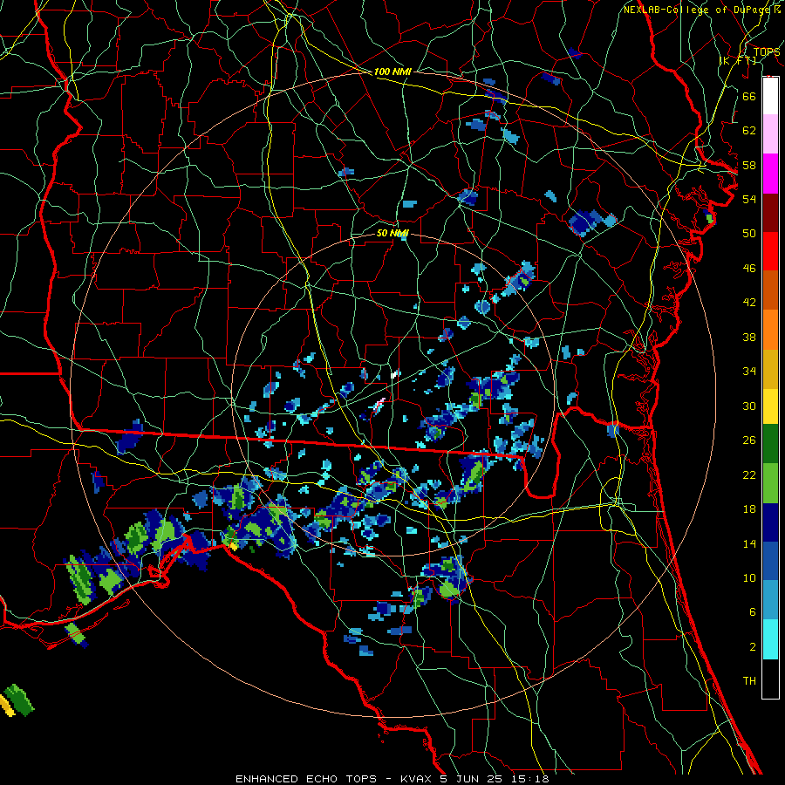Image resolution: width=785 pixels, height=785 pixels.
Task: Click the '5 JUN 25' date text
Action: (473, 779)
